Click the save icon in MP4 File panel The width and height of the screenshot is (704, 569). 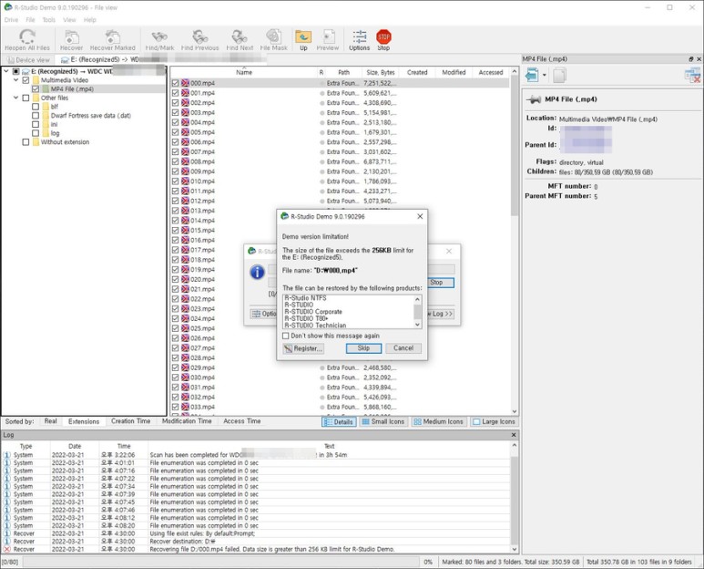pos(532,75)
